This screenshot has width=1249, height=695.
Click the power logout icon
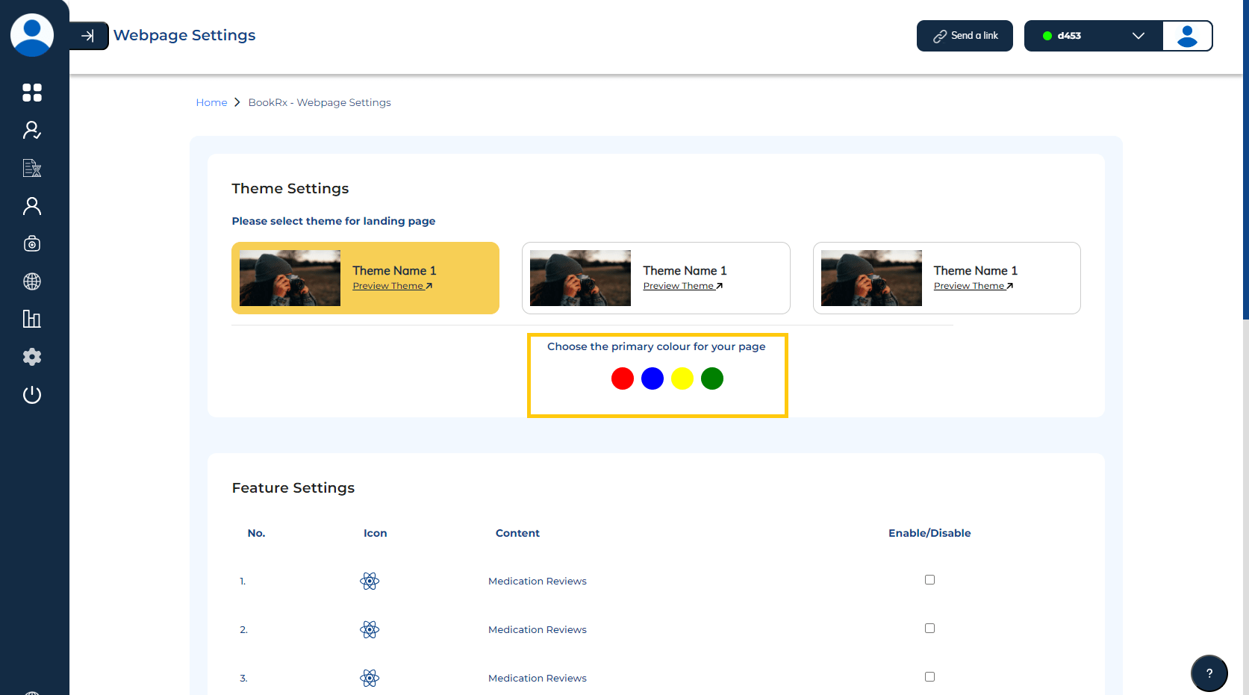click(31, 395)
